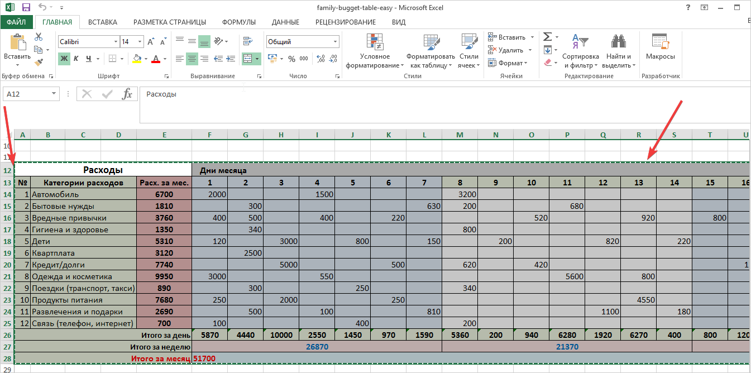Click the Increase Font Size icon
Screen dimensions: 751x373
click(151, 42)
